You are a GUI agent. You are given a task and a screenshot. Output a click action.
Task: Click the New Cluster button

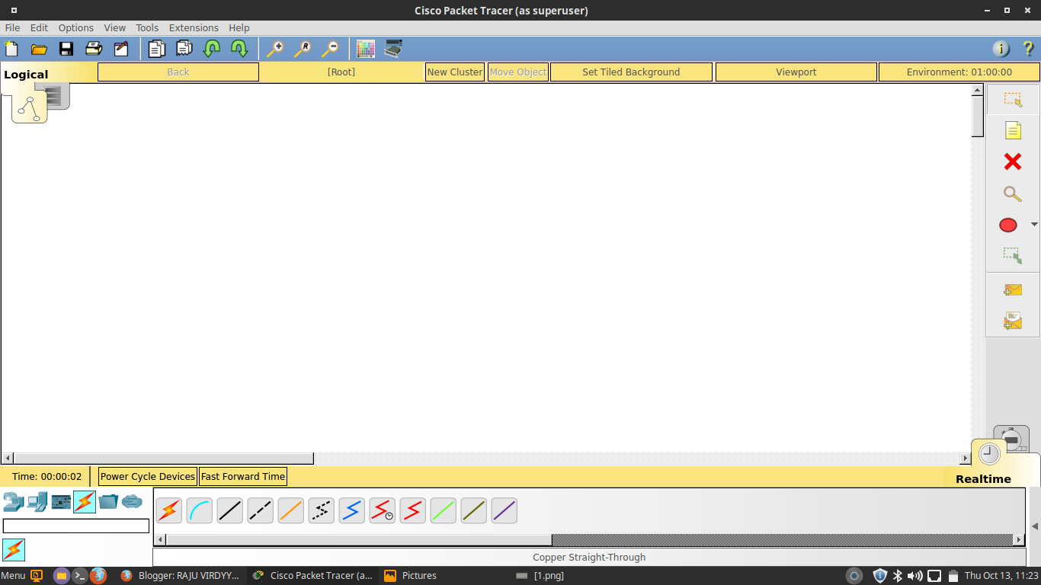[x=455, y=72]
